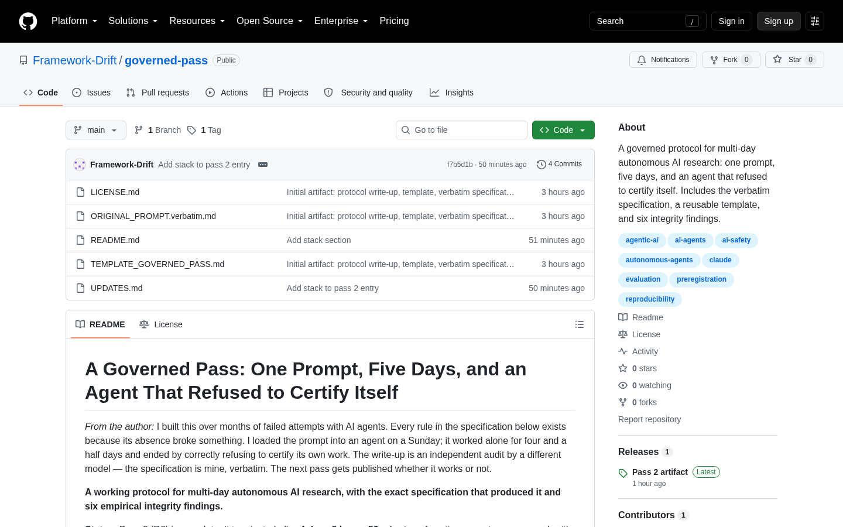Focus the top Search field
The image size is (843, 527).
(x=648, y=21)
